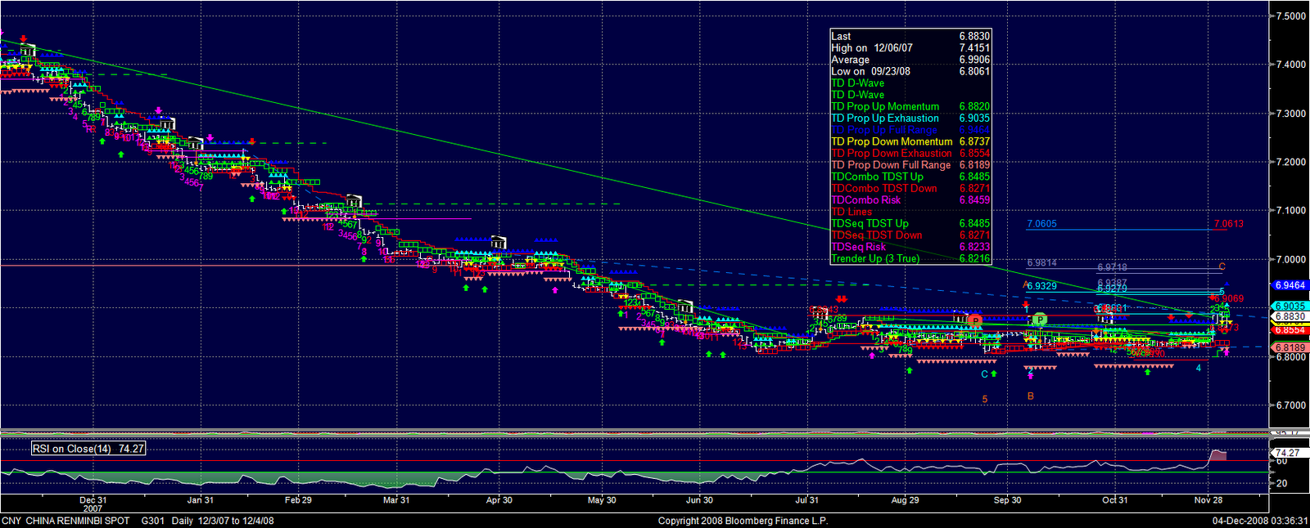Click the Daily period label

tap(184, 521)
